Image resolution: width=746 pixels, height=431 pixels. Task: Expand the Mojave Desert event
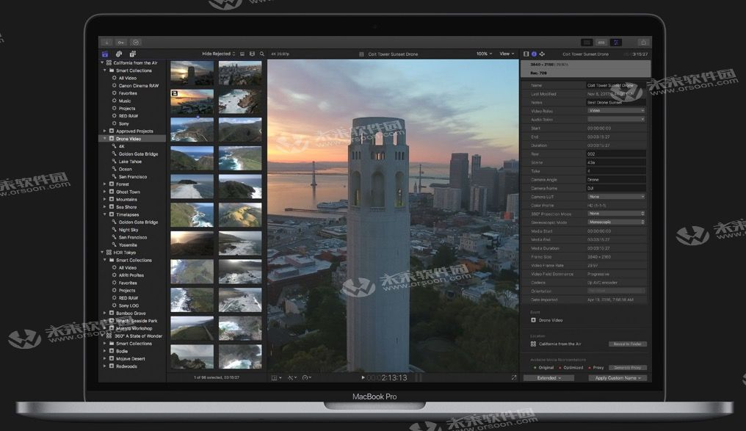coord(105,359)
